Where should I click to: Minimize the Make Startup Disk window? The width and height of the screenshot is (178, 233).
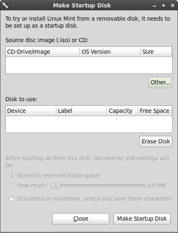point(154,6)
